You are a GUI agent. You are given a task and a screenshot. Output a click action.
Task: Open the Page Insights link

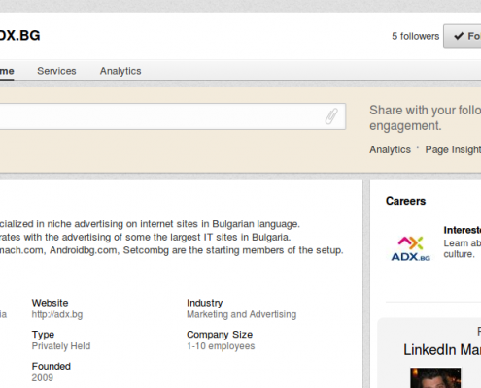coord(453,149)
